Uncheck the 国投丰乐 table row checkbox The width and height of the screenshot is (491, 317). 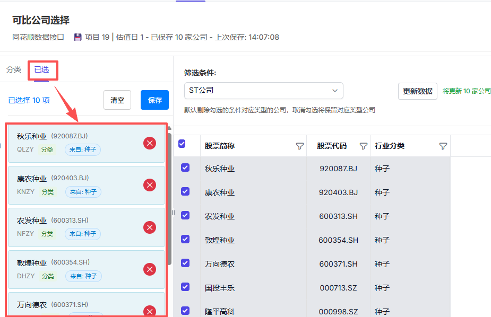[185, 287]
